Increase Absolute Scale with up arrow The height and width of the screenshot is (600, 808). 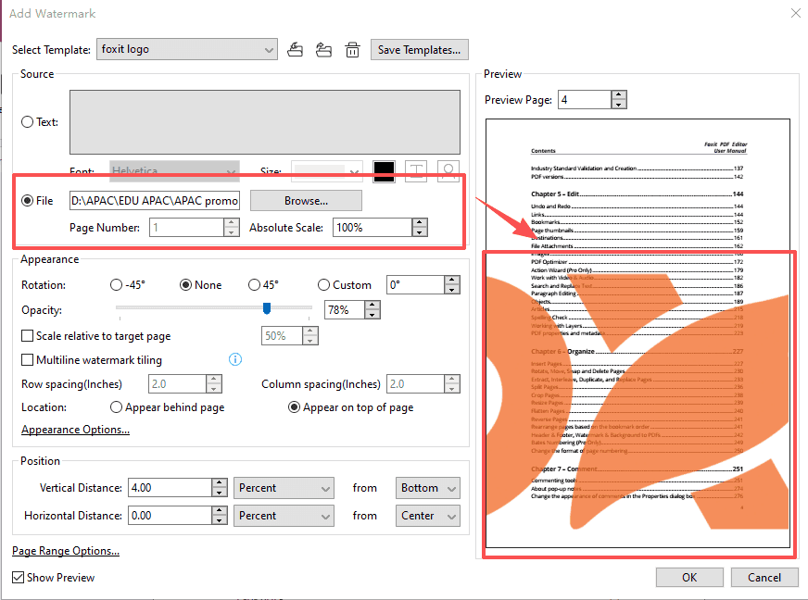pyautogui.click(x=420, y=222)
